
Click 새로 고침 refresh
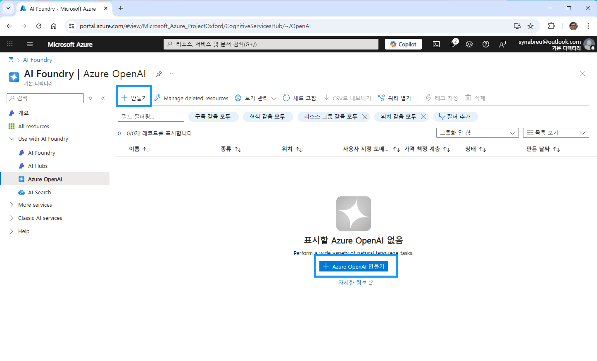tap(300, 98)
